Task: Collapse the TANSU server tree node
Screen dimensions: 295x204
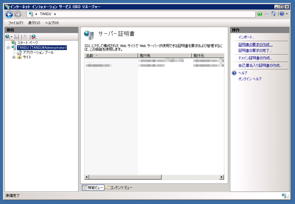Action: 8,48
